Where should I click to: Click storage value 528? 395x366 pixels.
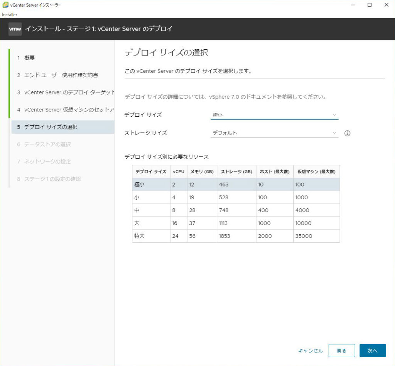point(224,198)
